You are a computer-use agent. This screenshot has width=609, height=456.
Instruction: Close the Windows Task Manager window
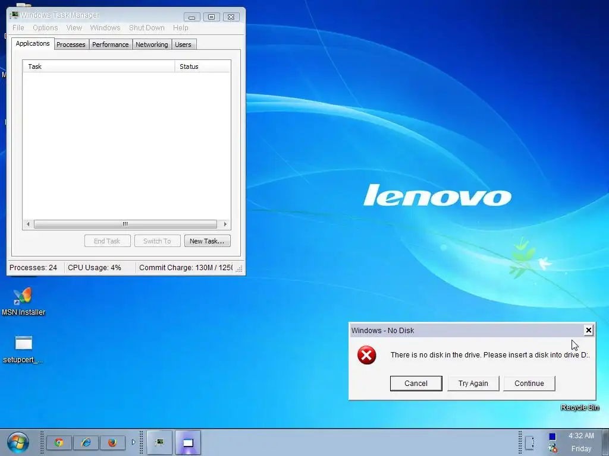(x=231, y=17)
